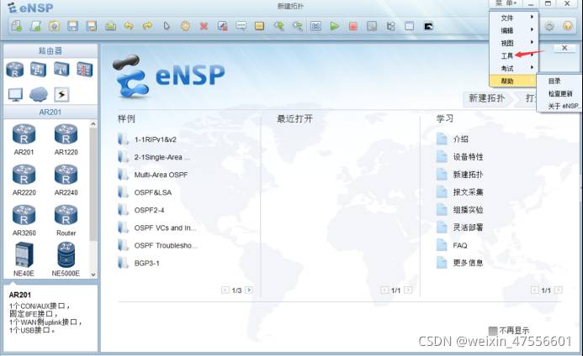Select the PC terminal category icon
The image size is (583, 356).
[x=15, y=95]
